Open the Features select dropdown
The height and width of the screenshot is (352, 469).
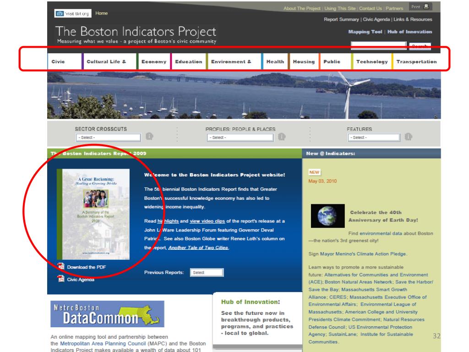(x=374, y=137)
